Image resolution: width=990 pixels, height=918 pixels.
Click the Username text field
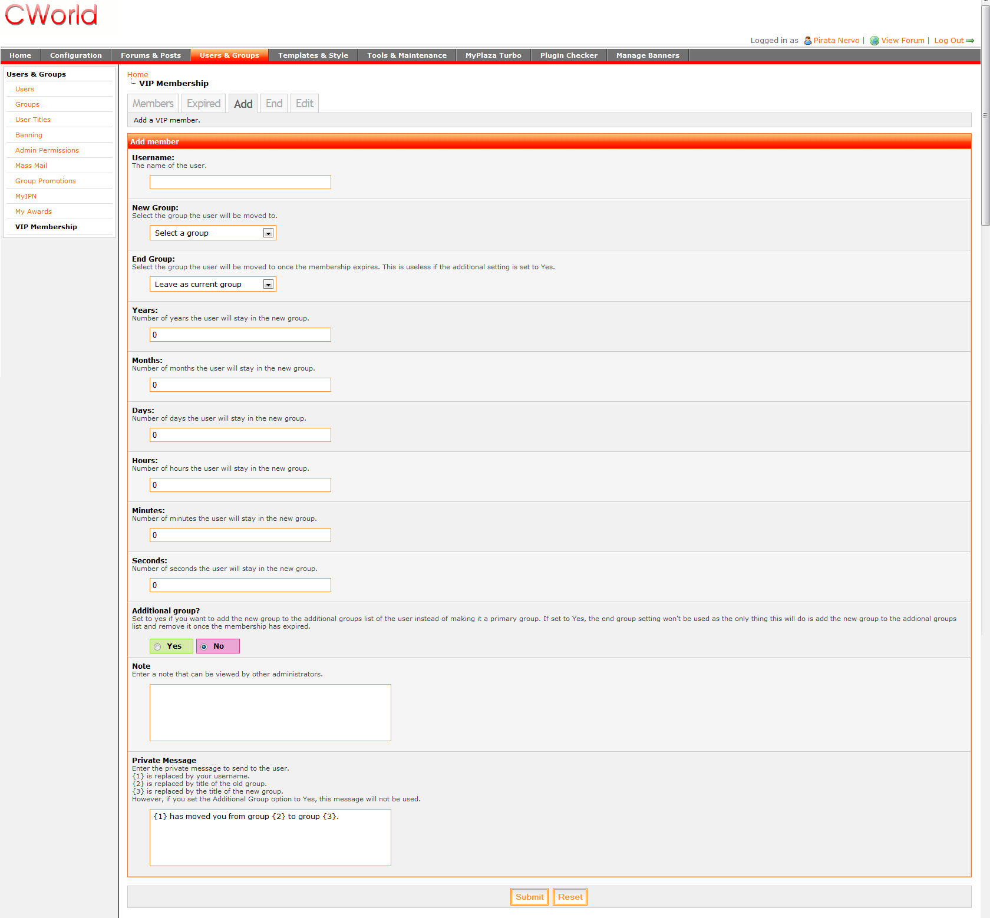point(240,182)
